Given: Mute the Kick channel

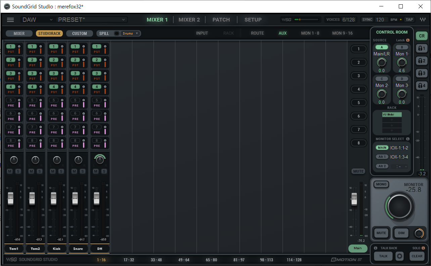Looking at the screenshot, I should [53, 172].
